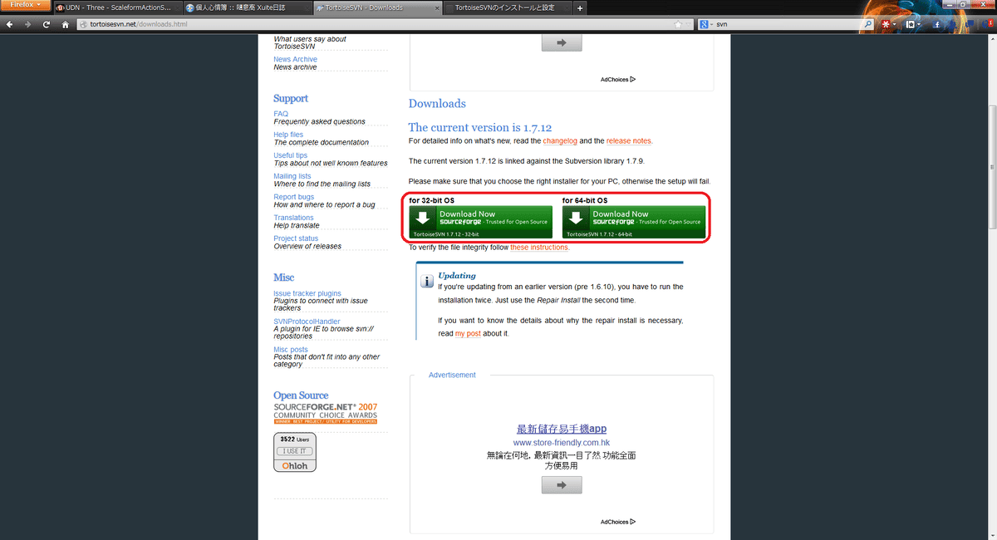
Task: Open the Project status link
Action: (x=296, y=238)
